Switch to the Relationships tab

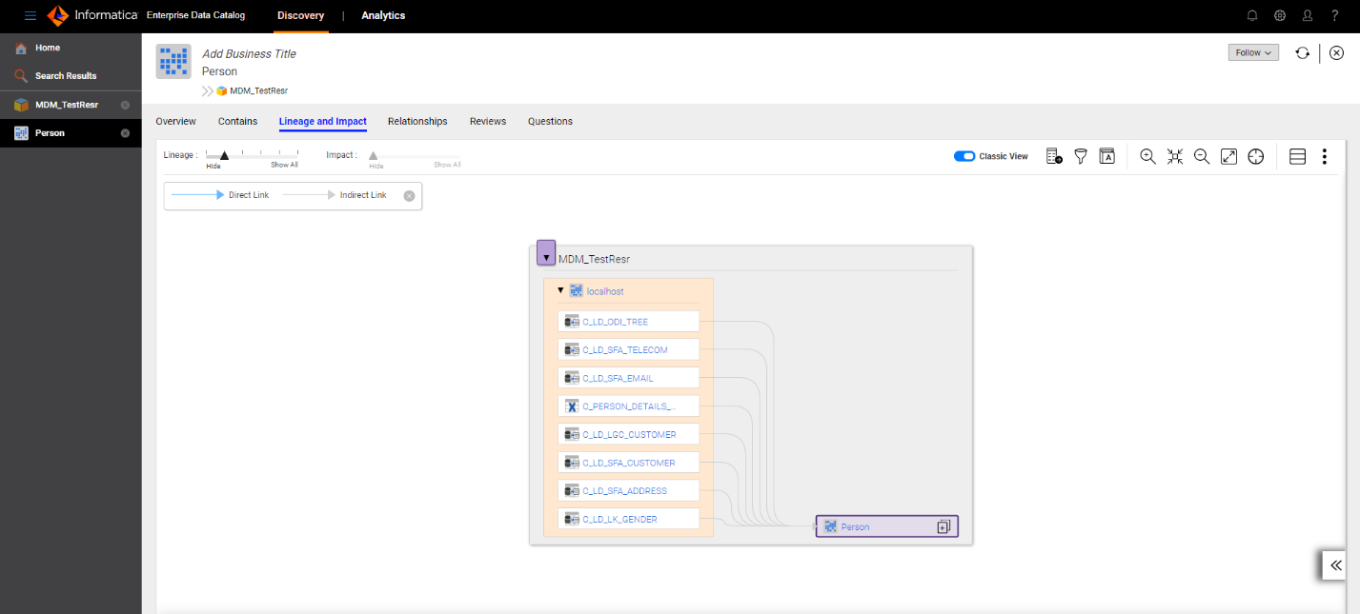(417, 121)
